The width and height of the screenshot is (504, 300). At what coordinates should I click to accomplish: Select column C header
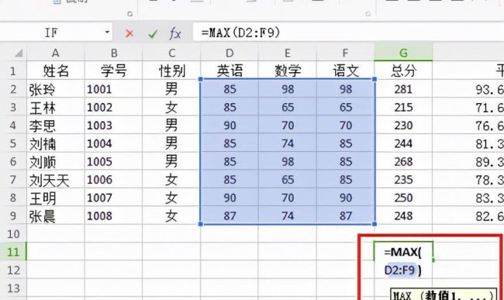[x=171, y=53]
